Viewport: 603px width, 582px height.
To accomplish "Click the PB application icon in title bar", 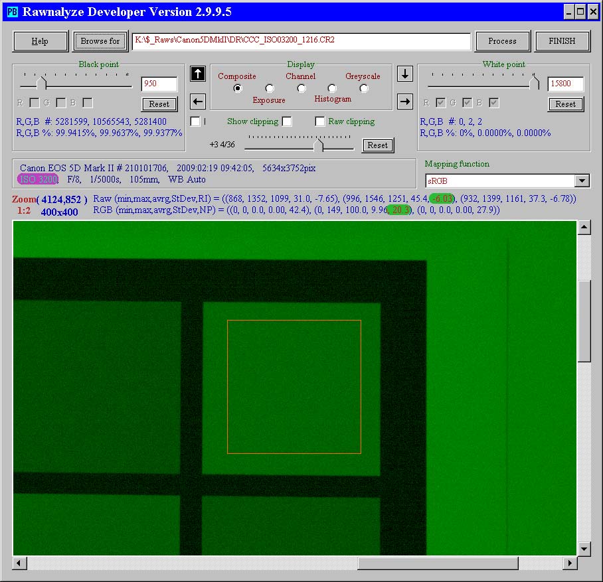I will [x=12, y=12].
